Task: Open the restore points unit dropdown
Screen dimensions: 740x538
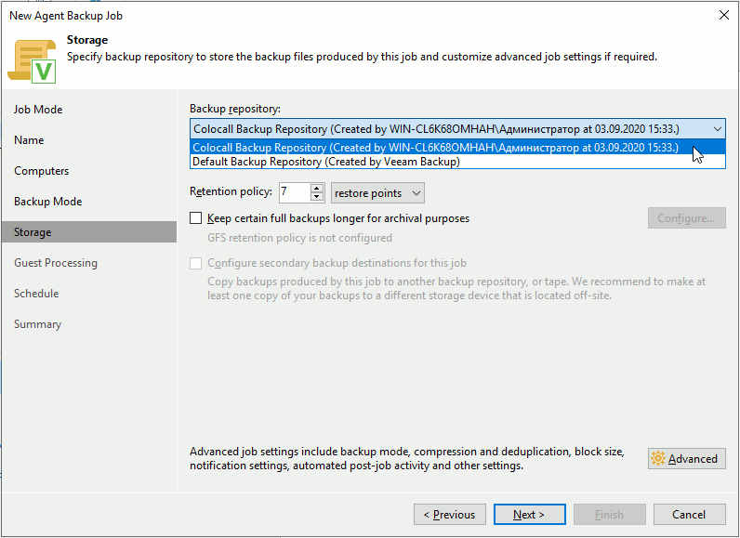Action: pos(378,192)
